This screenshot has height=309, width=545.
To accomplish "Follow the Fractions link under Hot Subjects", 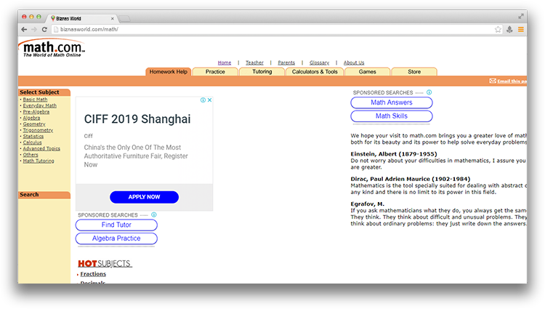I will tap(93, 274).
